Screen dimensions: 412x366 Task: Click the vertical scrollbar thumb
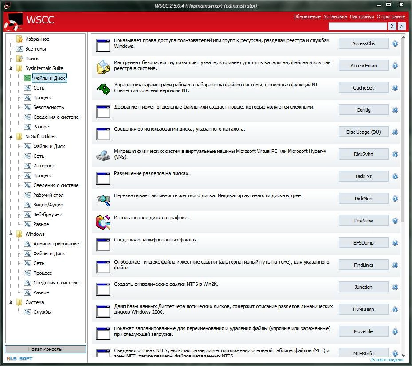(x=403, y=131)
